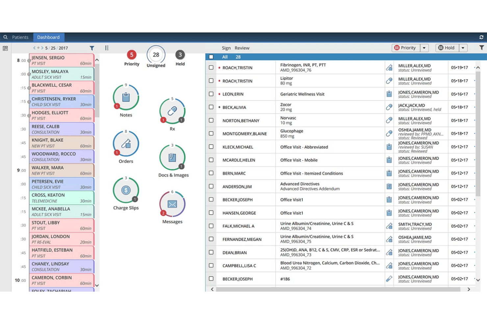487x324 pixels.
Task: Open CROSS, KEATON telemedicine appointment
Action: point(62,198)
